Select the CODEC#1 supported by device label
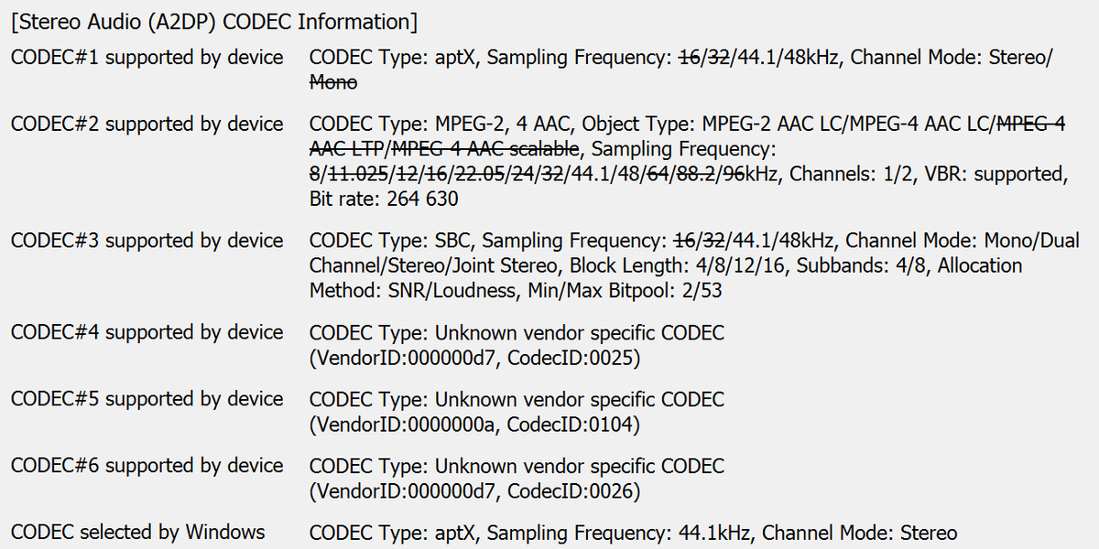Viewport: 1099px width, 549px height. tap(147, 57)
